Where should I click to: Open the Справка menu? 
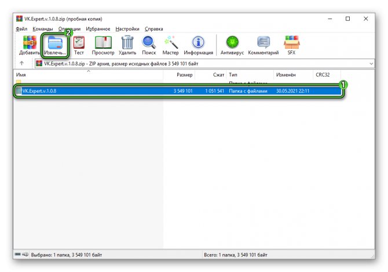[153, 29]
